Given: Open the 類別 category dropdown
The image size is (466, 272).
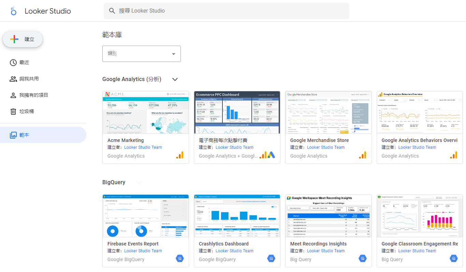Looking at the screenshot, I should (x=142, y=54).
